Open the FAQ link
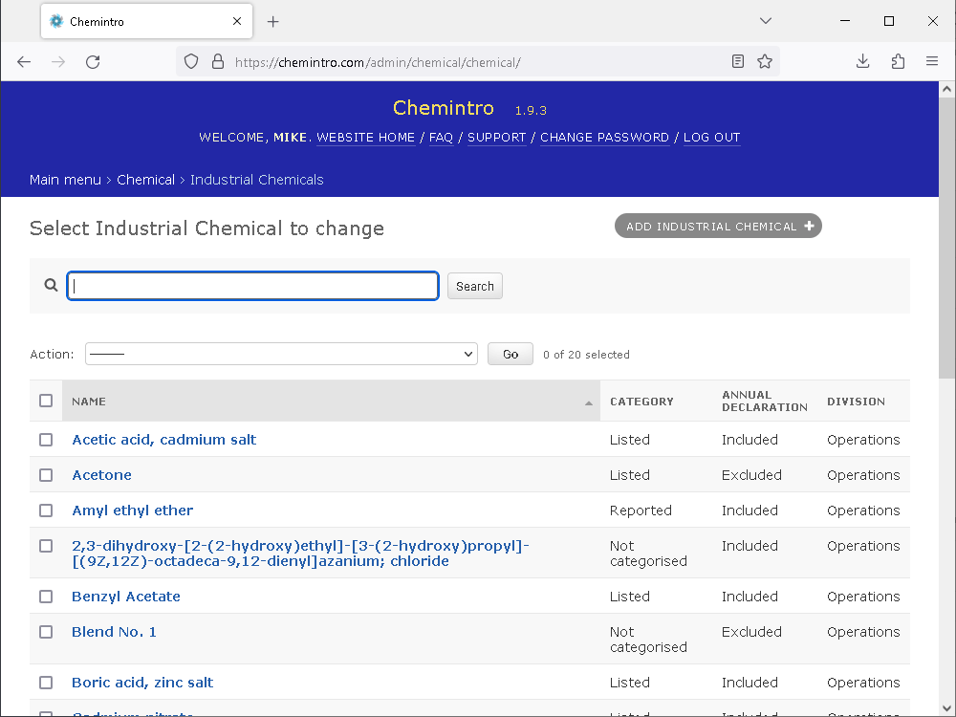The height and width of the screenshot is (717, 956). (x=441, y=137)
